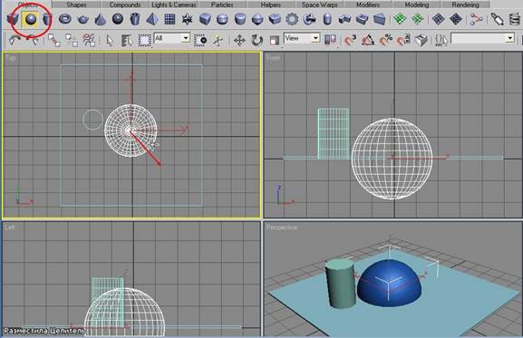Create a Tri Patch green icon
The image size is (523, 338).
pyautogui.click(x=417, y=19)
